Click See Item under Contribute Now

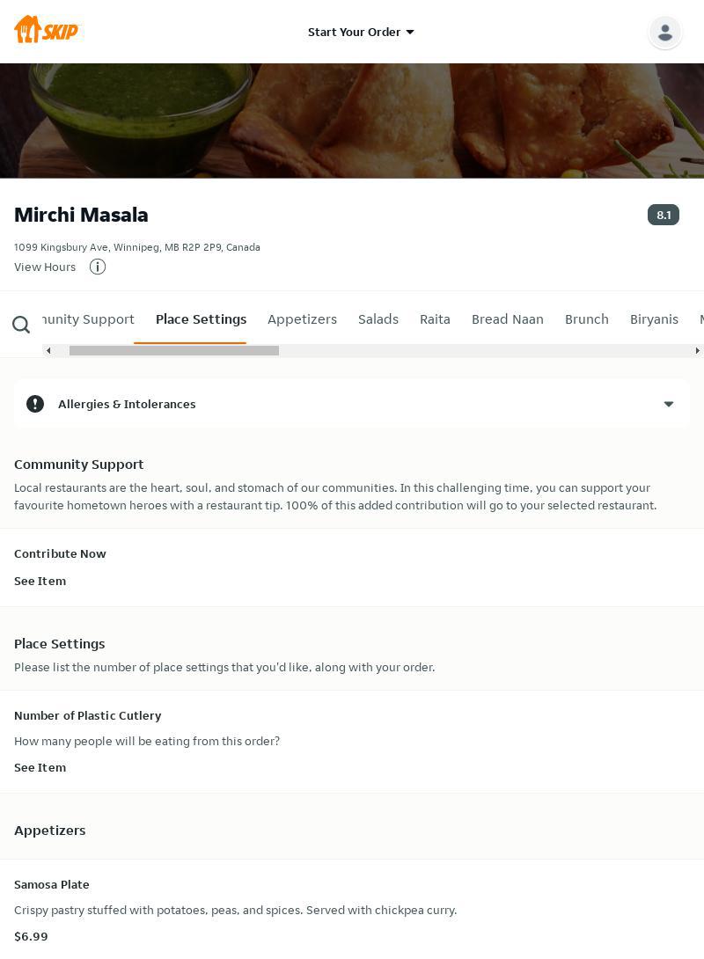(40, 581)
